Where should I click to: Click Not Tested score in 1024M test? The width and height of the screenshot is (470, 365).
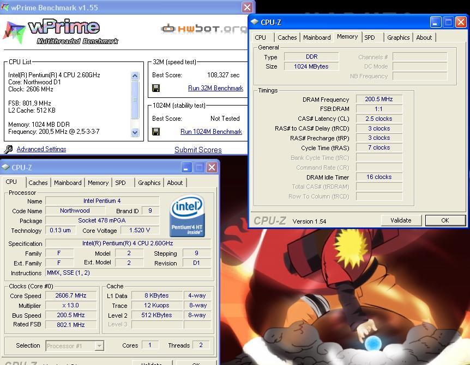(225, 119)
